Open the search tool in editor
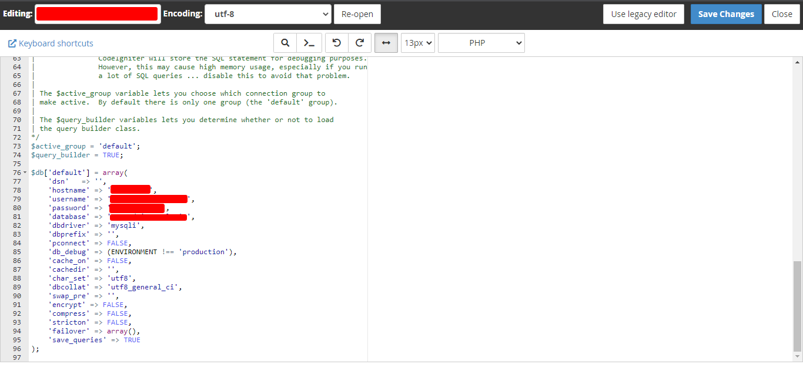This screenshot has height=371, width=803. click(285, 43)
